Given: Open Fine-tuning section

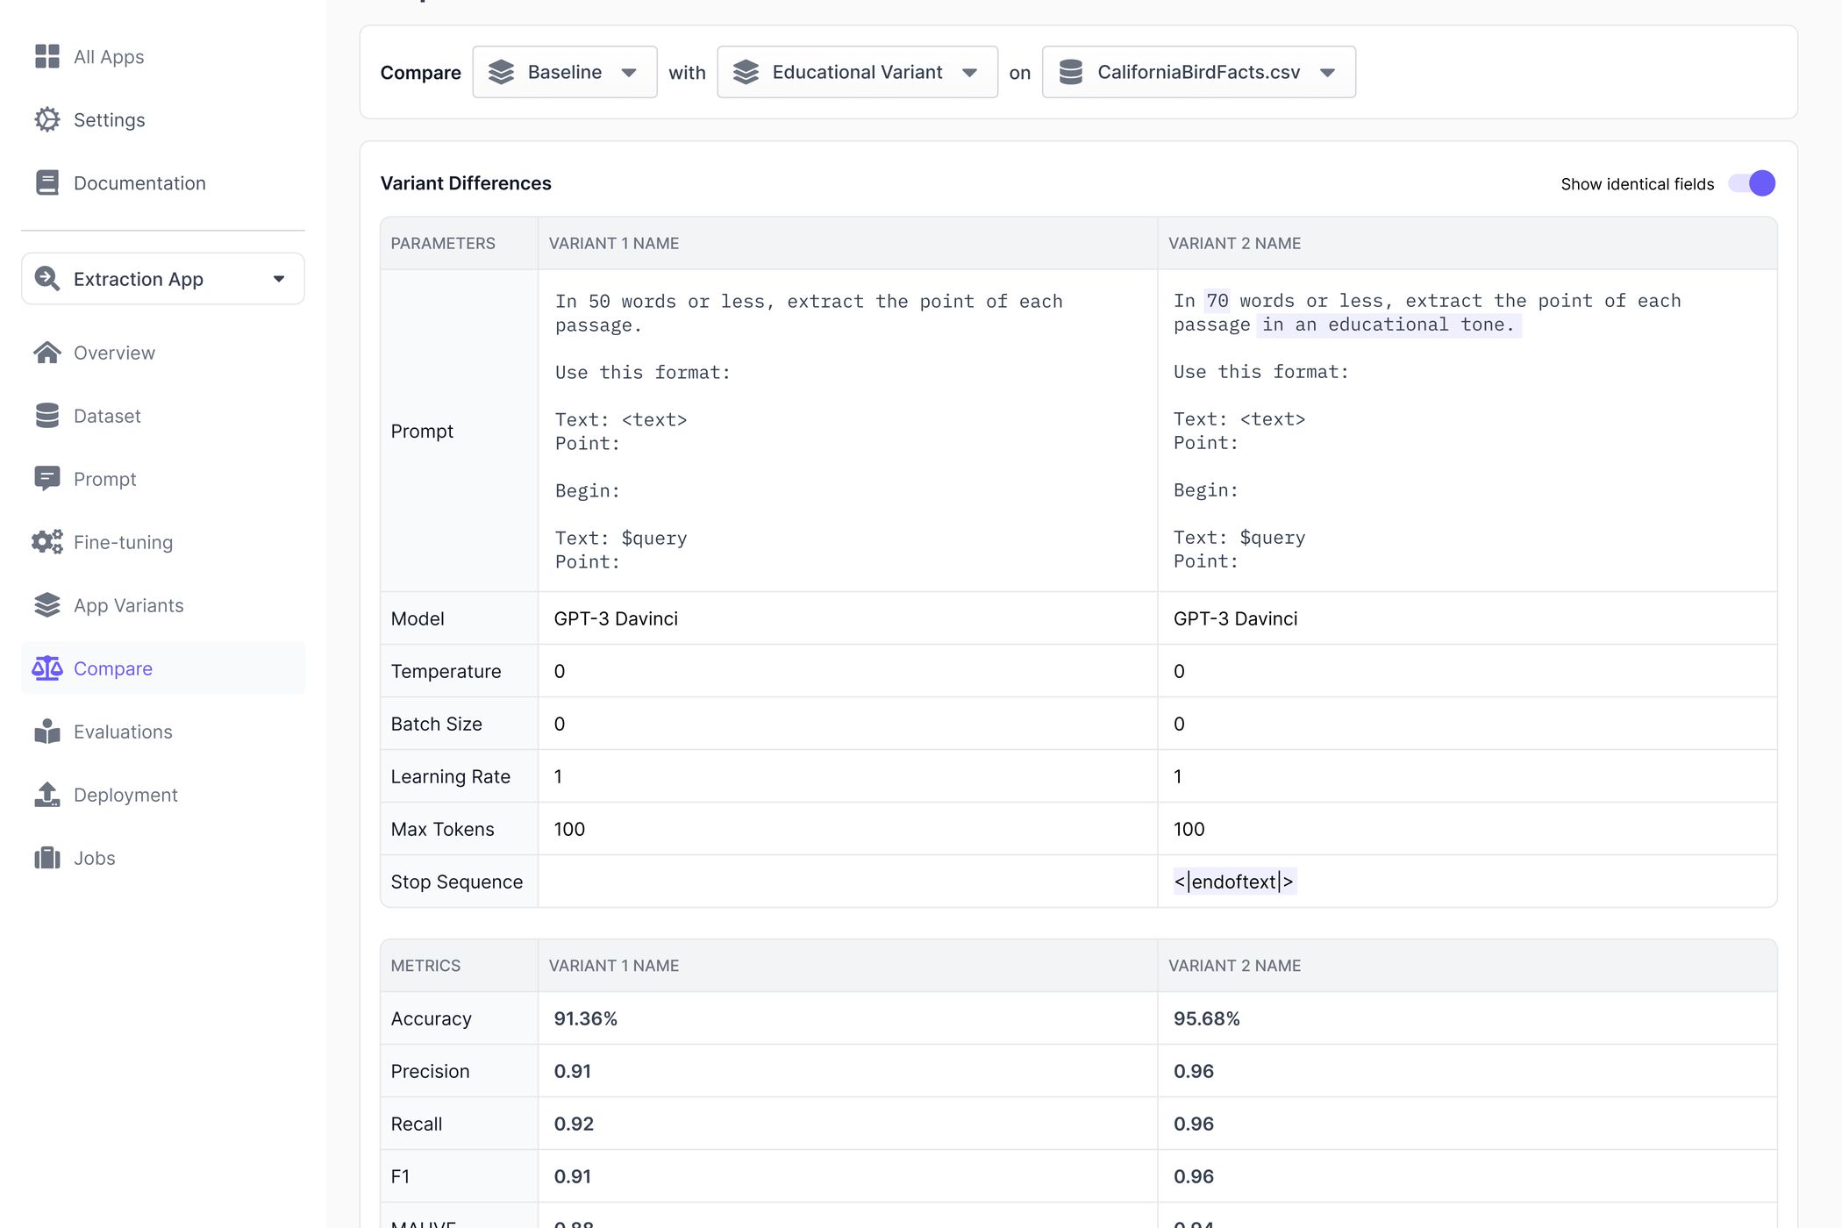Looking at the screenshot, I should point(123,542).
